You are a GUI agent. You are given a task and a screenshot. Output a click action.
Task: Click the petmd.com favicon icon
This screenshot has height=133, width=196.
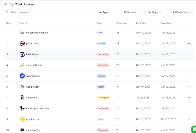22,44
